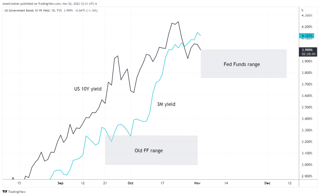The image size is (320, 196).
Task: Click the 4.300% level on price axis
Action: 307,15
